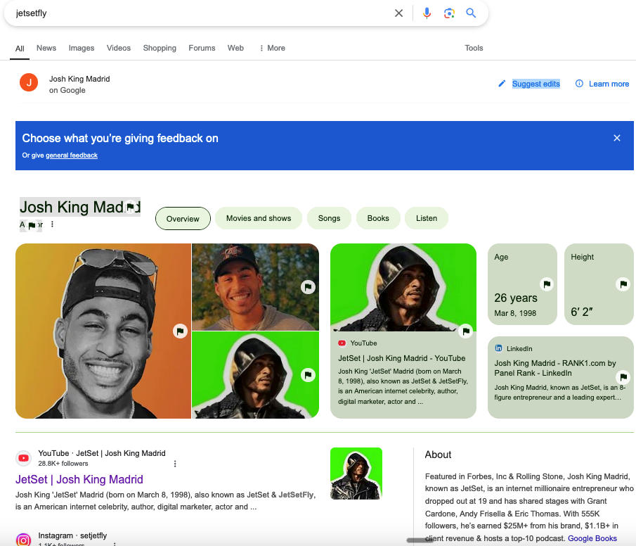
Task: Open the three-dot menu beside the subtitle
Action: click(x=52, y=224)
